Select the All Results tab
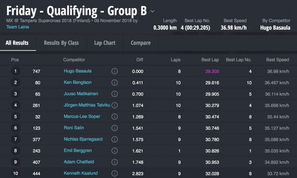Image resolution: width=297 pixels, height=178 pixels. click(x=17, y=43)
